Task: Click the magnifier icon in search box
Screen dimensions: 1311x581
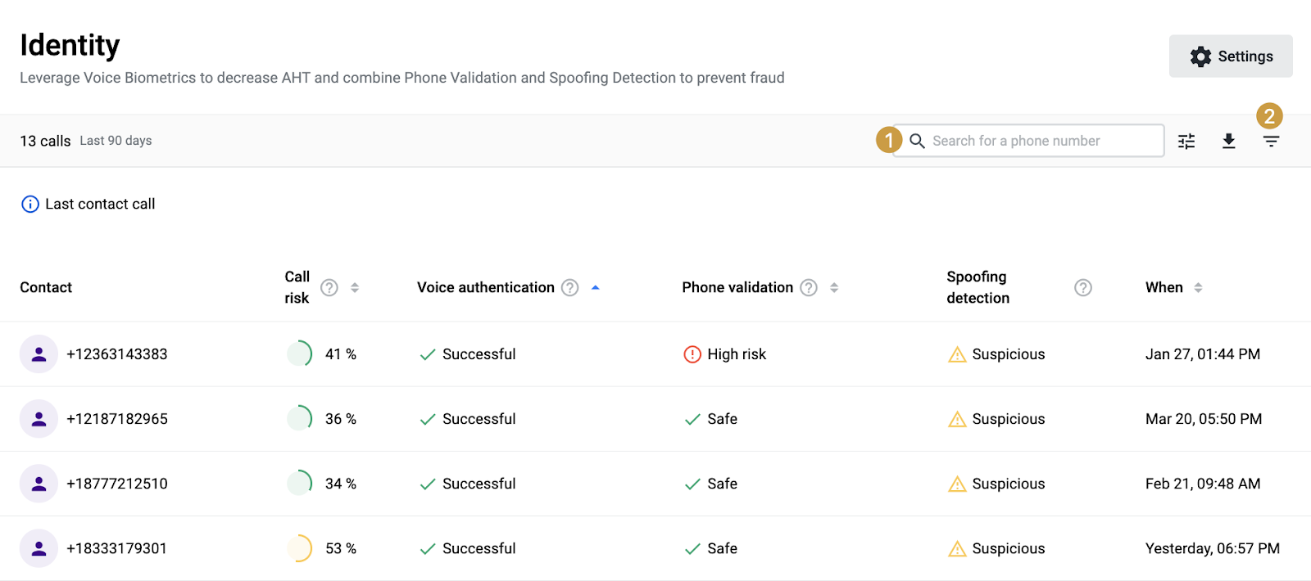Action: click(x=918, y=141)
